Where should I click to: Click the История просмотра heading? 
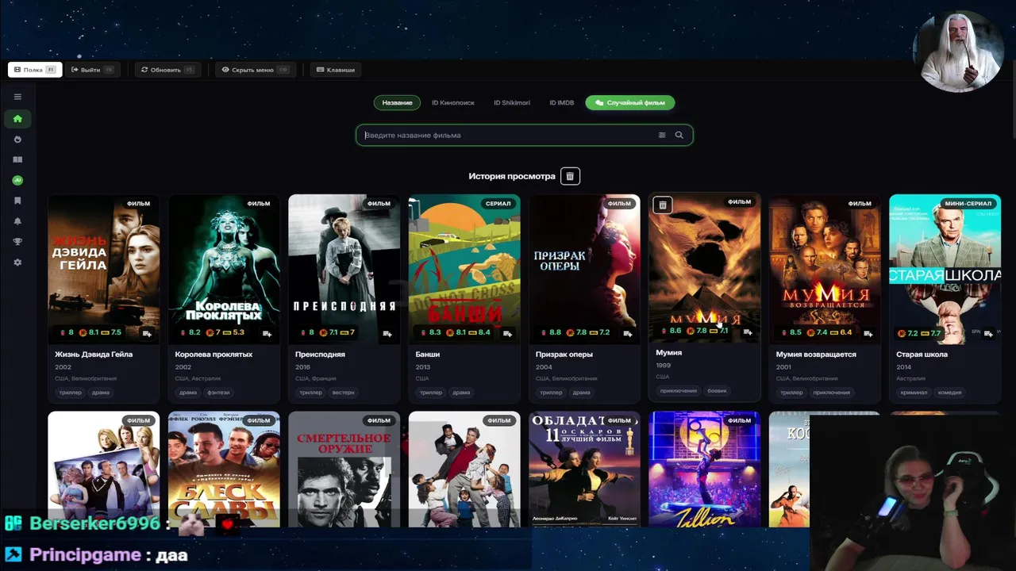click(512, 176)
